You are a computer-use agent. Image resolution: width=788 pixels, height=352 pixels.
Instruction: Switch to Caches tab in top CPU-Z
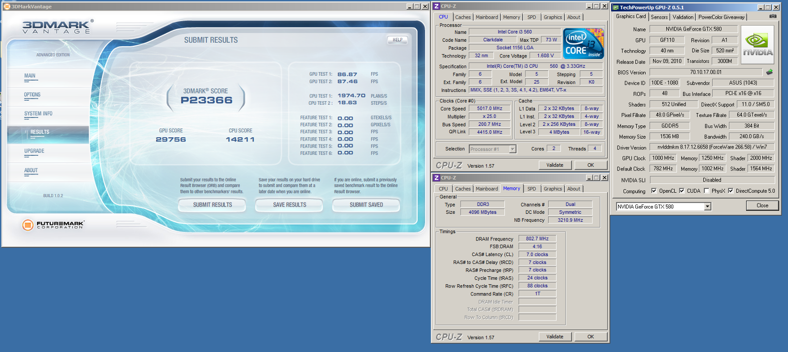tap(462, 17)
